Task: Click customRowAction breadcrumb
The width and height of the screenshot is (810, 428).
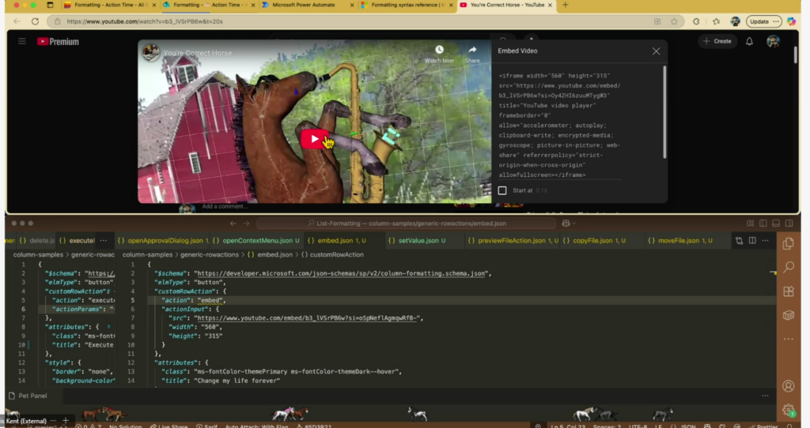Action: coord(336,255)
